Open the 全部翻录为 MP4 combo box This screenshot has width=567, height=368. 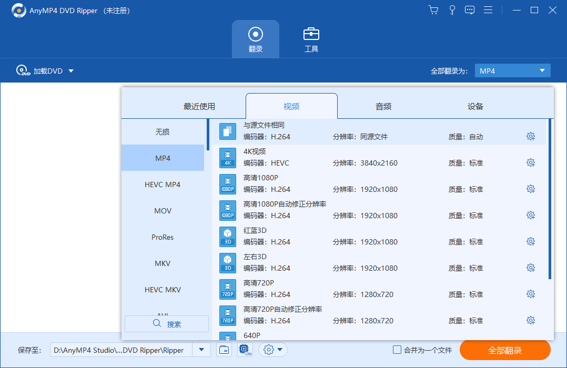(x=512, y=71)
